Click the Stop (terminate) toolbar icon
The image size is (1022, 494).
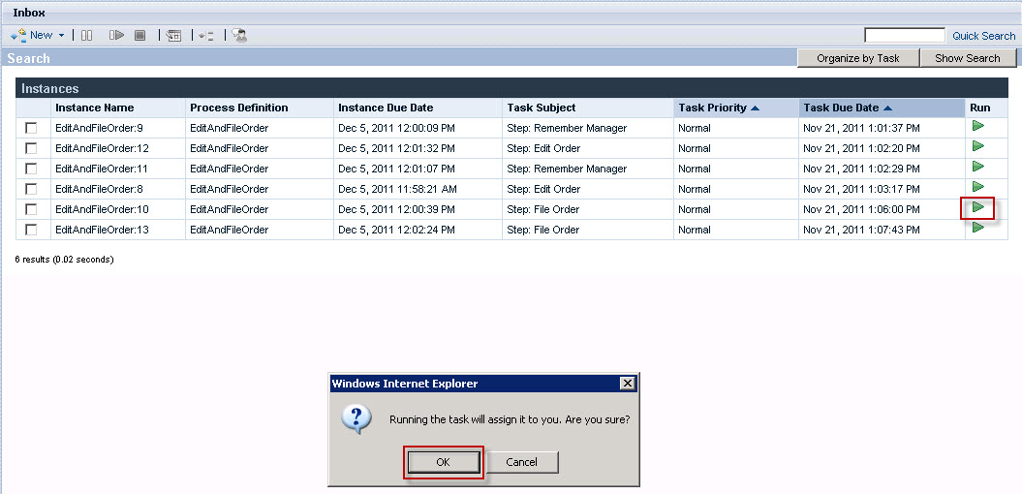(x=139, y=35)
